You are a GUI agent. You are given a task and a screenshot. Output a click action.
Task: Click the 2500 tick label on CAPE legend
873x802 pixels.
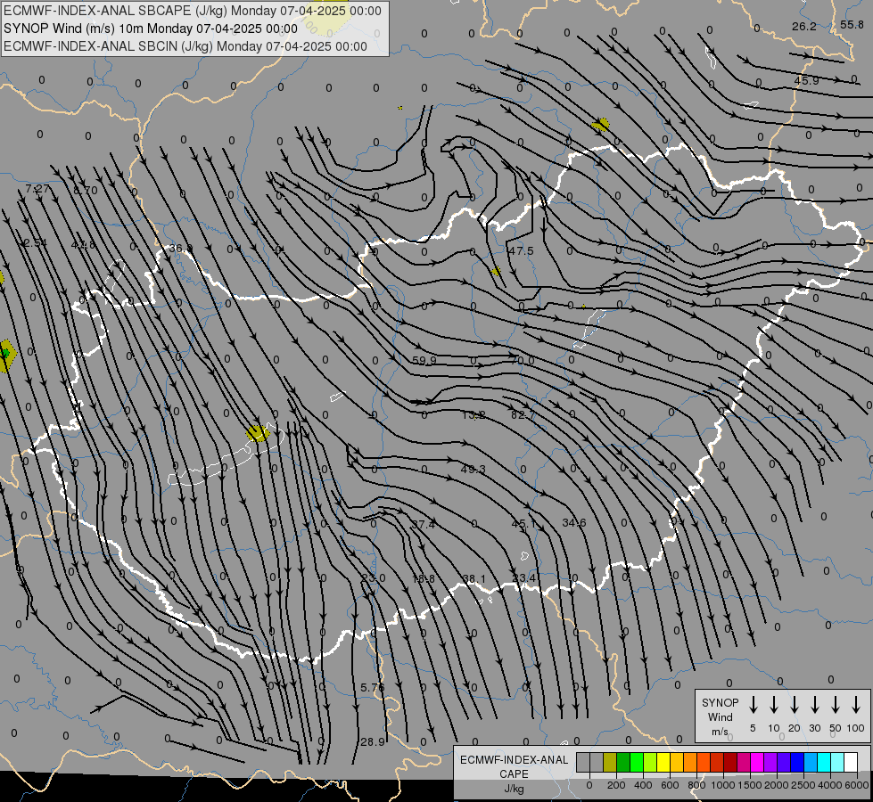(x=803, y=785)
